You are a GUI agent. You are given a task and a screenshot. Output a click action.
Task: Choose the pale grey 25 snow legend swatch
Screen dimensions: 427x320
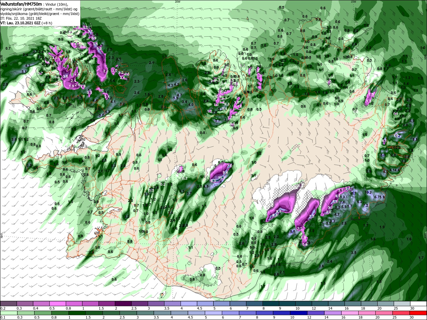[x=402, y=304]
